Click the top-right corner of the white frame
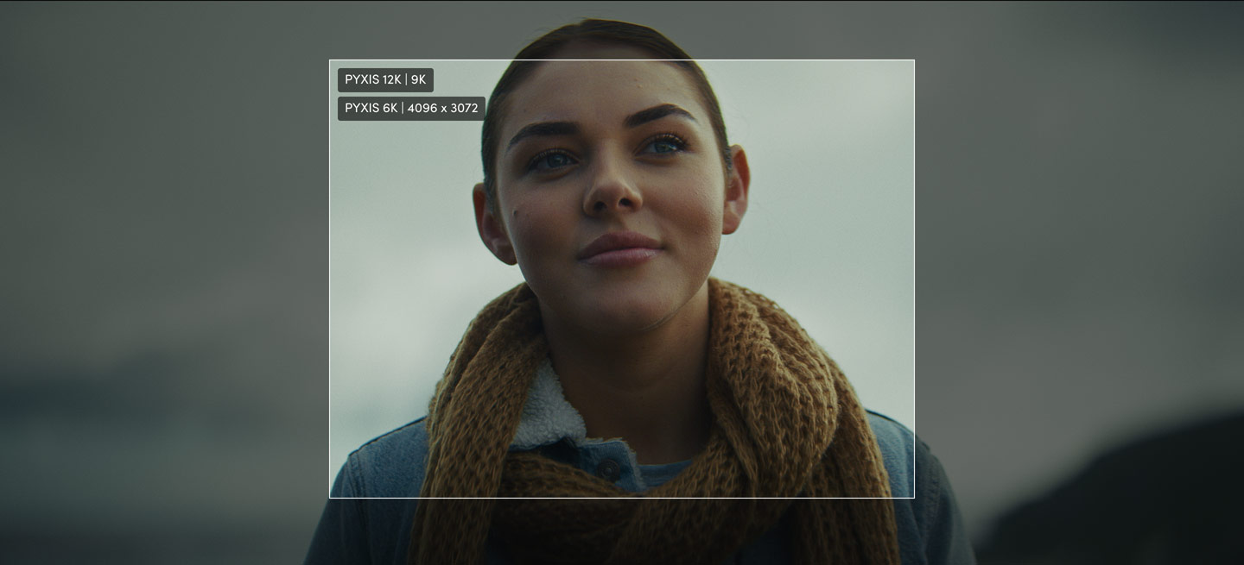Screen dimensions: 1244x565 (914, 60)
